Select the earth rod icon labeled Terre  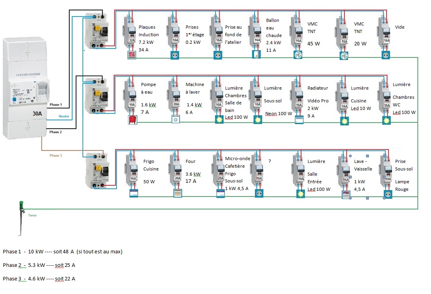(x=21, y=218)
